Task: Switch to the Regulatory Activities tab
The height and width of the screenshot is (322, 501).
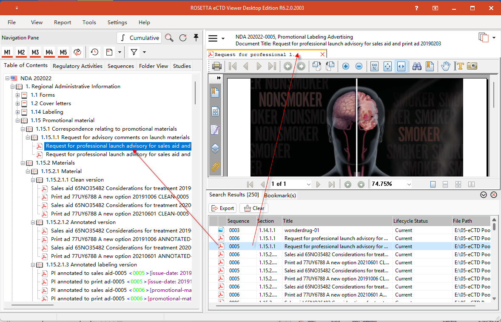Action: (78, 66)
